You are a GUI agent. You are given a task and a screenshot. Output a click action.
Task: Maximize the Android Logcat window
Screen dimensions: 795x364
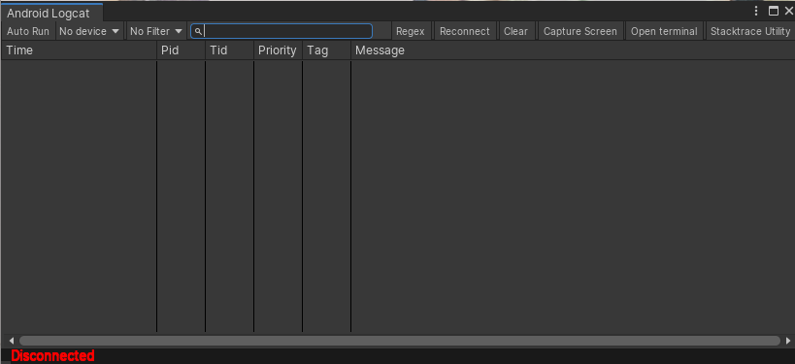coord(774,11)
